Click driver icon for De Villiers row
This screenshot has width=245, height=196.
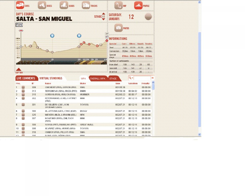23,105
